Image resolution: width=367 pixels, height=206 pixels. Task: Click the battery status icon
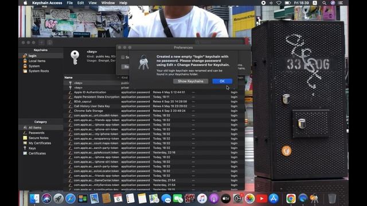pyautogui.click(x=288, y=3)
